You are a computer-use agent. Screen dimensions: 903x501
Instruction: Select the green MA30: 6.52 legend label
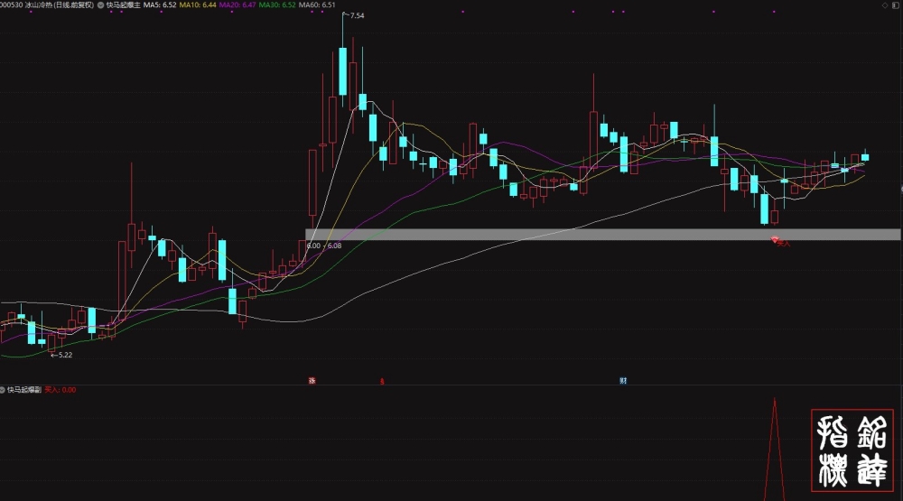coord(277,5)
